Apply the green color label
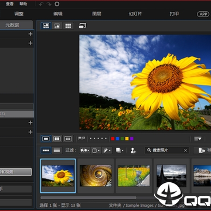Screen dimensions: 211x211 pos(122,139)
